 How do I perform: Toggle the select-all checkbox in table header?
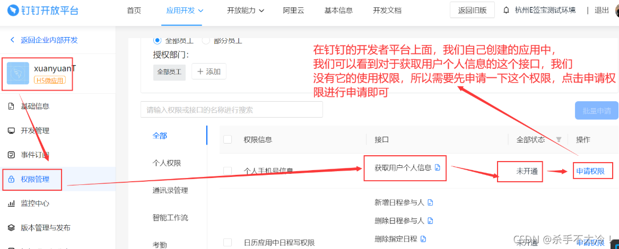(228, 139)
